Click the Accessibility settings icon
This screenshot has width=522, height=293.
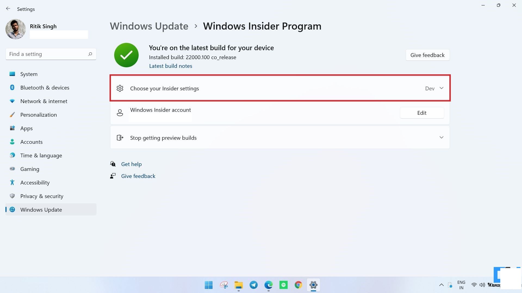tap(13, 183)
